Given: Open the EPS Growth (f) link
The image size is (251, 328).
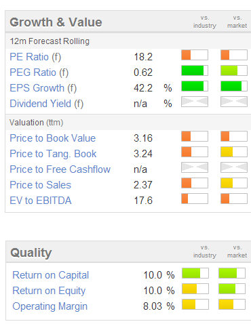Looking at the screenshot, I should [43, 88].
